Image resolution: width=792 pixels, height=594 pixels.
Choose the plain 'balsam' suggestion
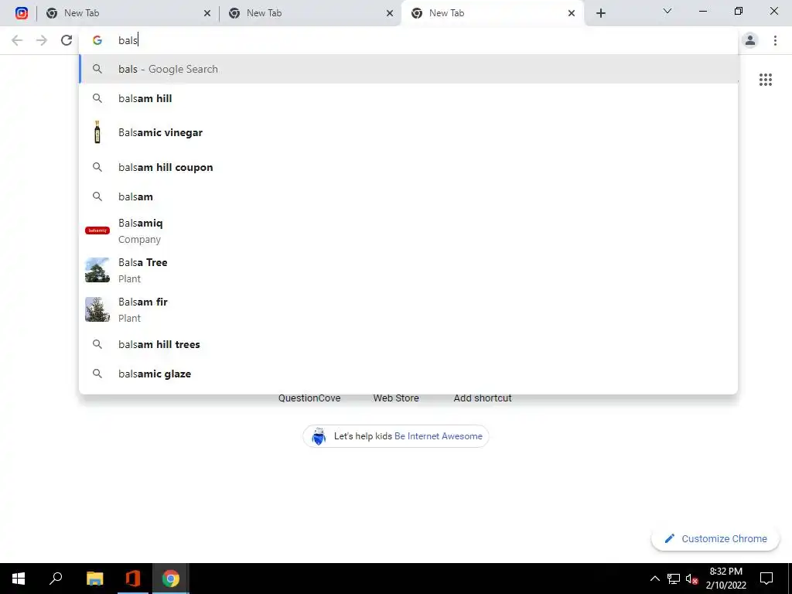pos(408,197)
